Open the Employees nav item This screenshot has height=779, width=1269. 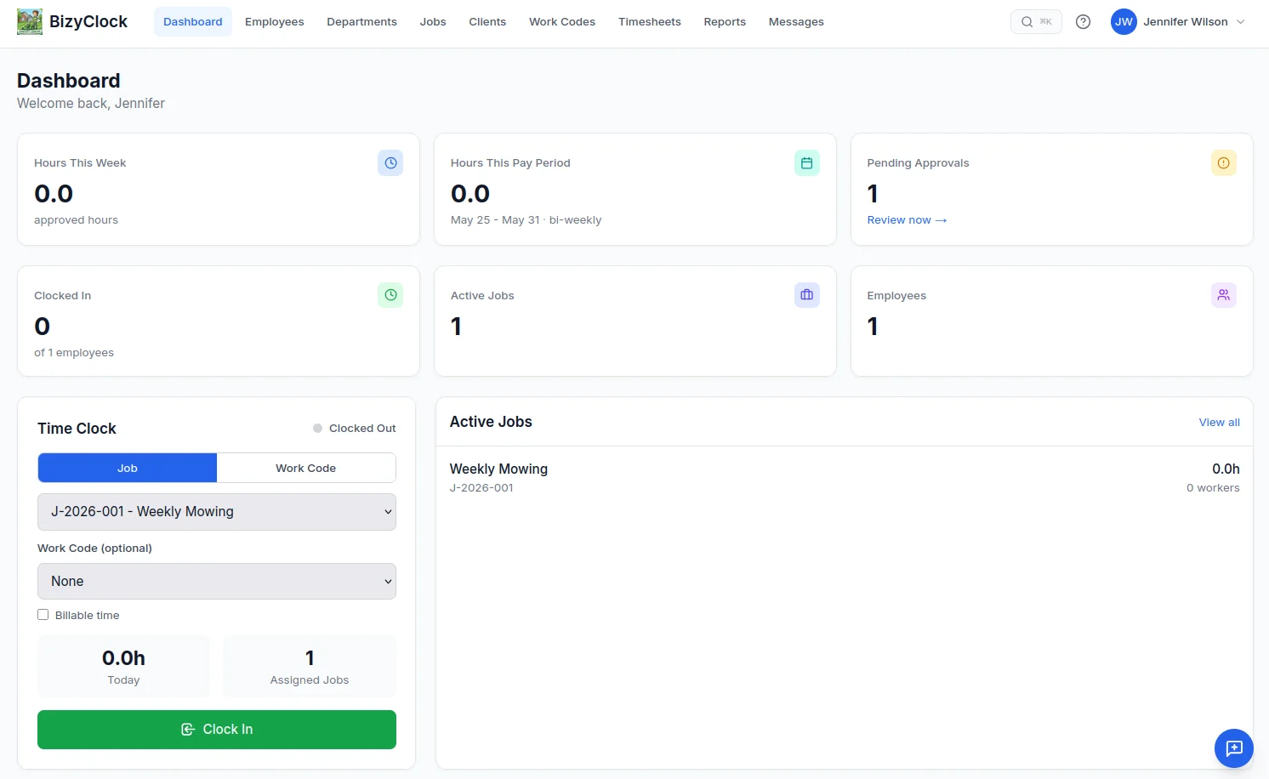point(275,22)
